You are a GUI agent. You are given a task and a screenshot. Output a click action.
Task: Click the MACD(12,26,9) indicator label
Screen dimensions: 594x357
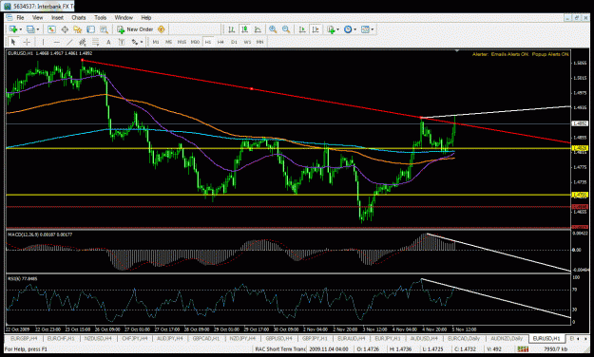40,235
